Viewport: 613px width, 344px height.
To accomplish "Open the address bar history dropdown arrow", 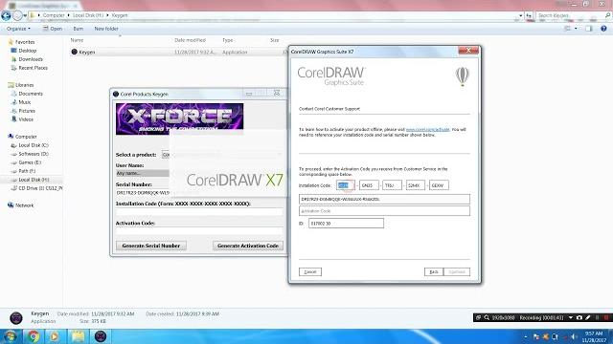I will pyautogui.click(x=521, y=15).
